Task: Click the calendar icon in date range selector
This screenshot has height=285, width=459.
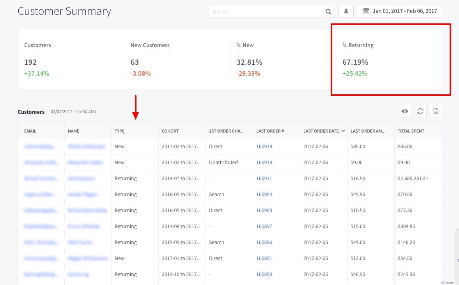Action: coord(365,11)
